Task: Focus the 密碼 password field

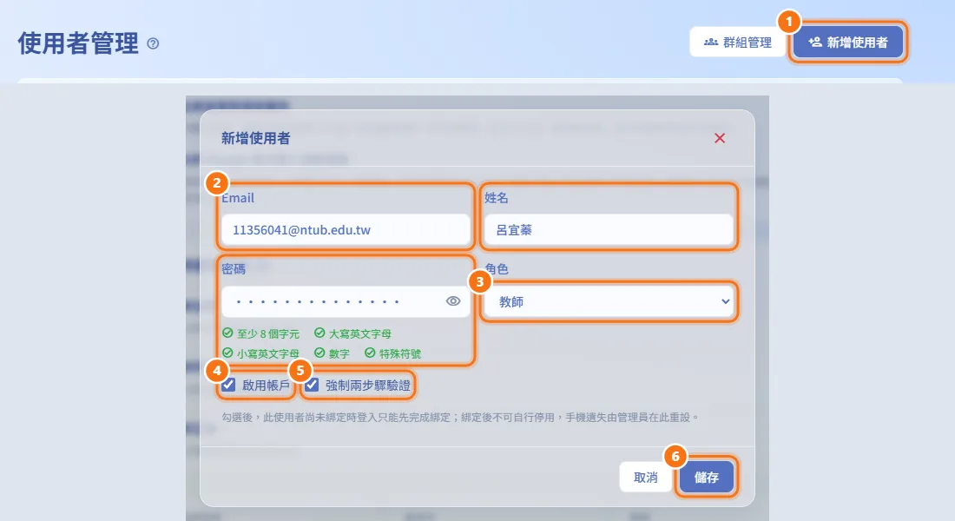Action: pyautogui.click(x=346, y=301)
